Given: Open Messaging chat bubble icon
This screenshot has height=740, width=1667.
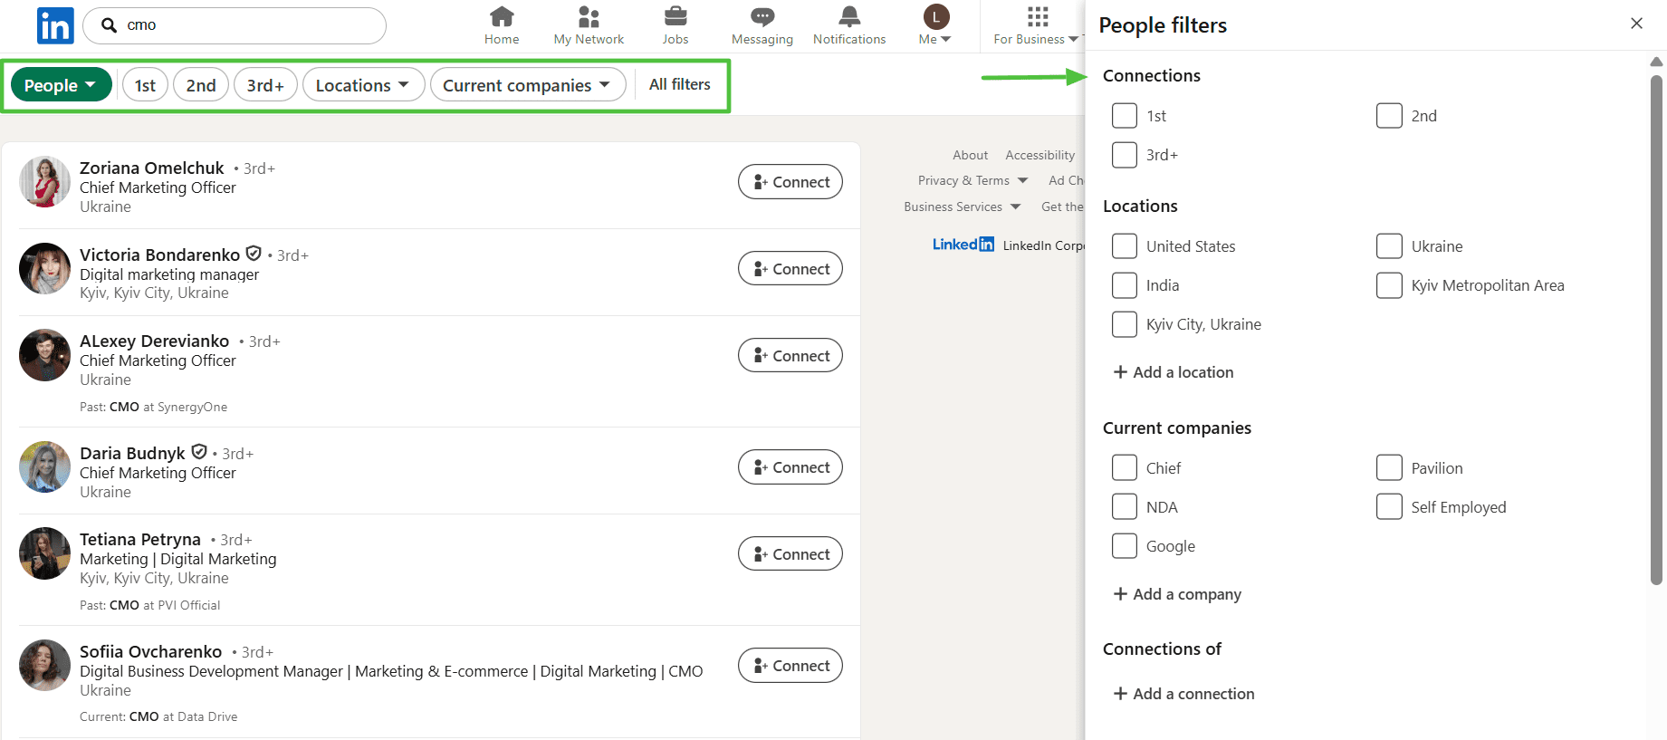Looking at the screenshot, I should tap(762, 16).
